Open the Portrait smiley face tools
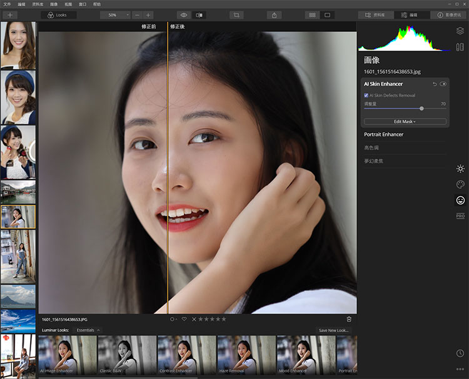Viewport: 469px width, 379px height. pyautogui.click(x=460, y=200)
